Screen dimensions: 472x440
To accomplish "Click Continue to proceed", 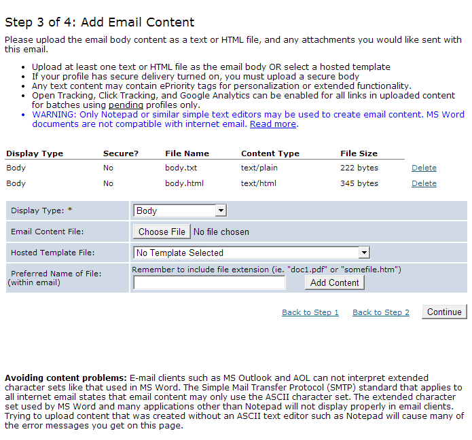I will point(444,312).
